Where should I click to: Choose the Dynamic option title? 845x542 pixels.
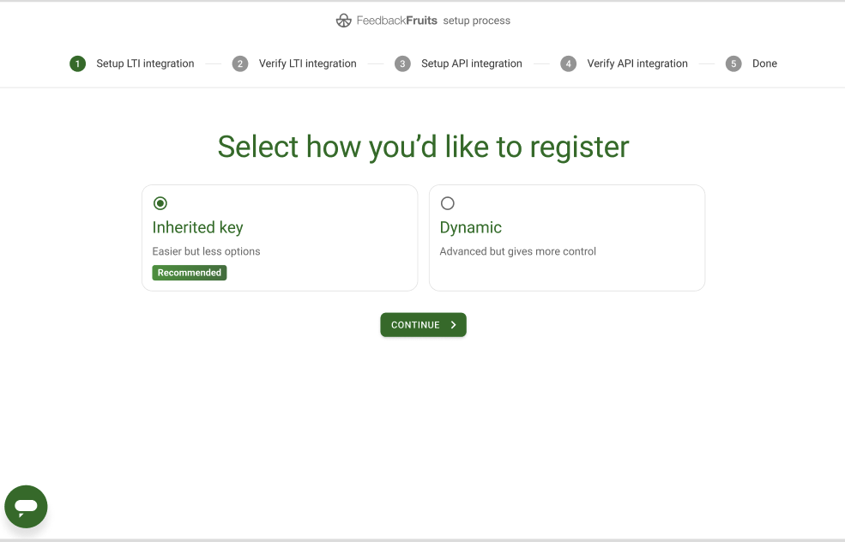(470, 227)
